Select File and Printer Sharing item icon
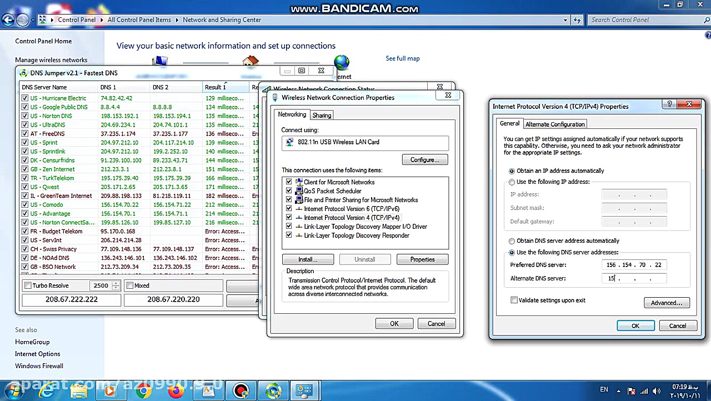The width and height of the screenshot is (711, 401). point(299,200)
